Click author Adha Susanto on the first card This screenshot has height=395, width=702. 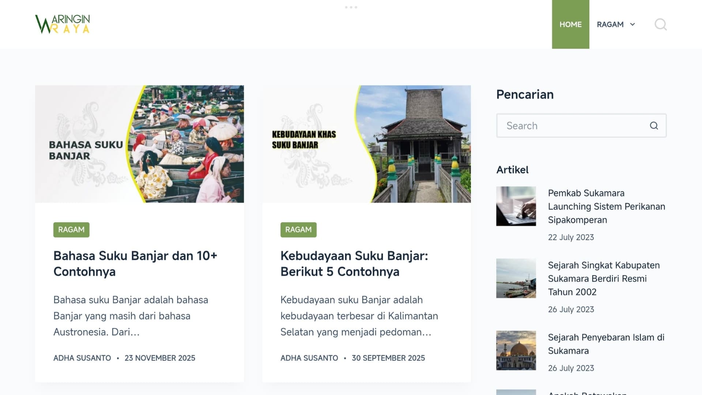pos(82,358)
